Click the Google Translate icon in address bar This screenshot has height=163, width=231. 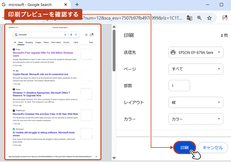coord(189,18)
